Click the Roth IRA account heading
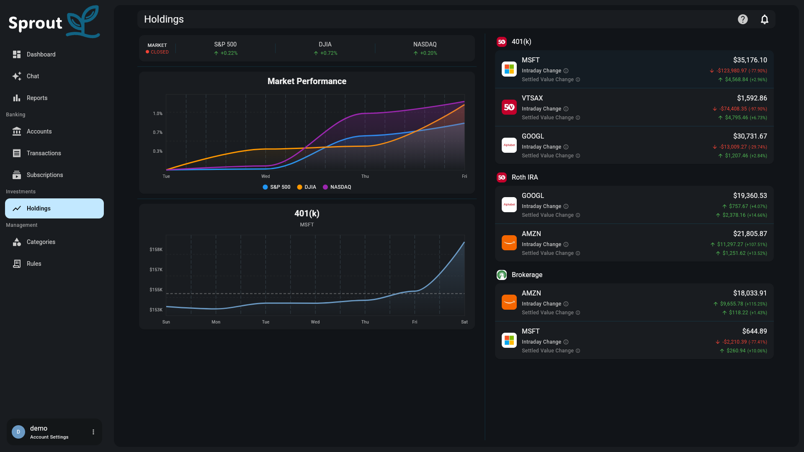The height and width of the screenshot is (452, 804). 525,177
